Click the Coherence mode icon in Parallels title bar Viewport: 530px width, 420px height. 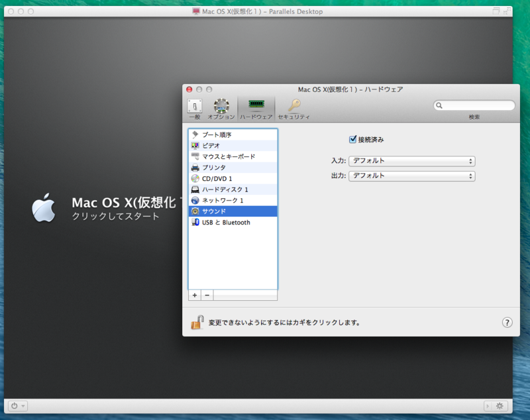496,11
